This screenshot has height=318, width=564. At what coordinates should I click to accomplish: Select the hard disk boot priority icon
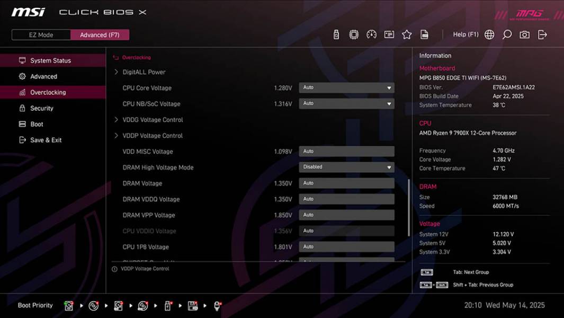(x=69, y=305)
